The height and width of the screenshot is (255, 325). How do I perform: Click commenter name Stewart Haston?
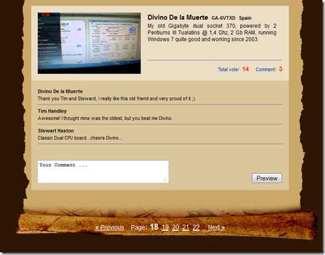(x=56, y=130)
